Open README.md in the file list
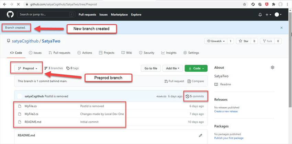292x144 pixels. (x=33, y=122)
